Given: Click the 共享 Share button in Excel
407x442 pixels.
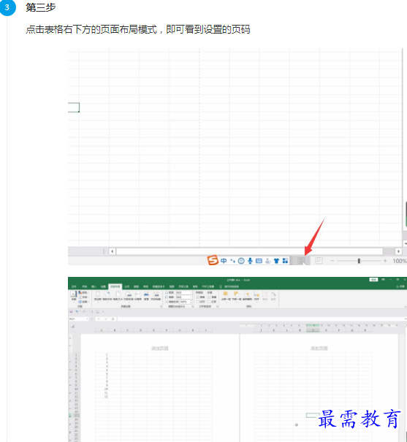Looking at the screenshot, I should (401, 286).
